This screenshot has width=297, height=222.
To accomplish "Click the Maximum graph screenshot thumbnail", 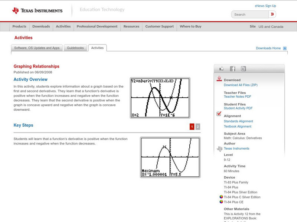I will [170, 157].
